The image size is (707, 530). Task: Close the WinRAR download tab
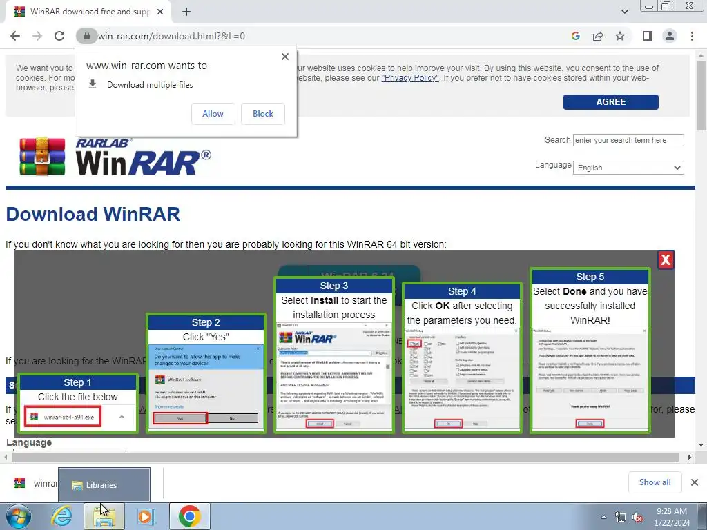pyautogui.click(x=160, y=12)
